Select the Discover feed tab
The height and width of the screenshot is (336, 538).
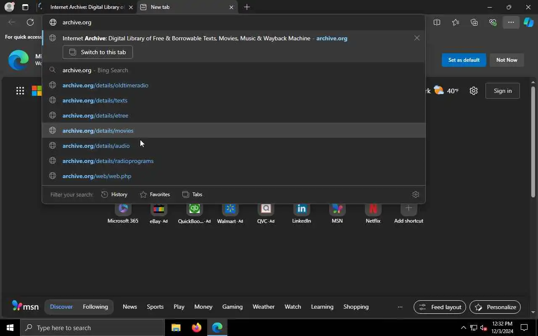[61, 307]
